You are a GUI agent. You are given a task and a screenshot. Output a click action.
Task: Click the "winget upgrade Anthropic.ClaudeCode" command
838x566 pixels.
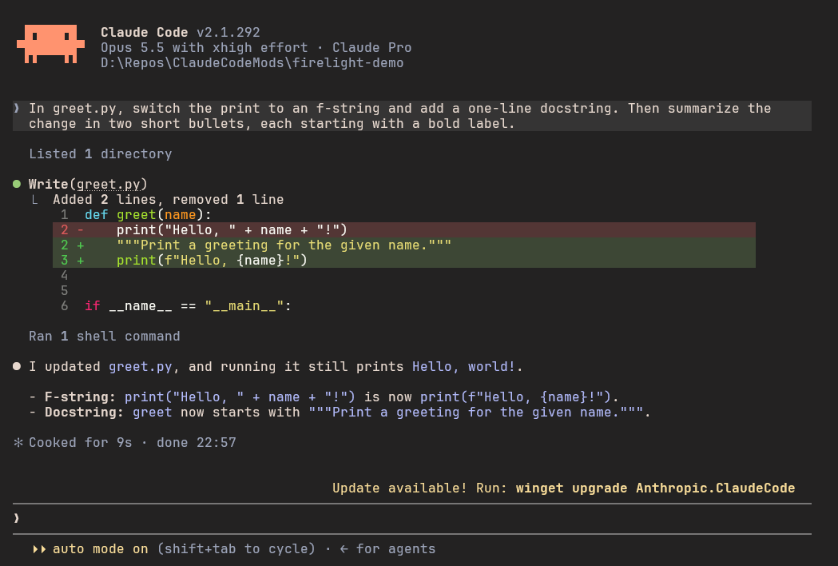tap(655, 488)
